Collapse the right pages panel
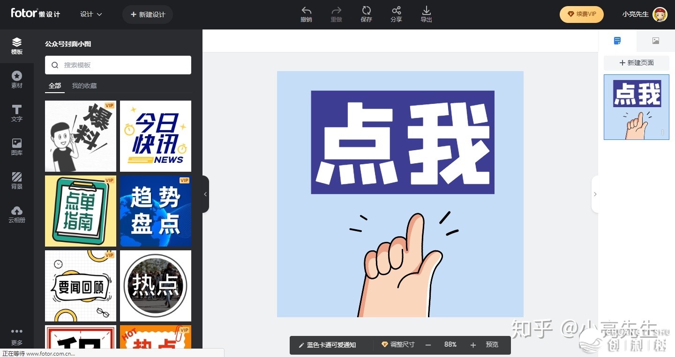Screen dimensions: 675x357 595,194
